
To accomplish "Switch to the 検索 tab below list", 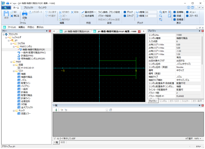I will pyautogui.click(x=63, y=142).
